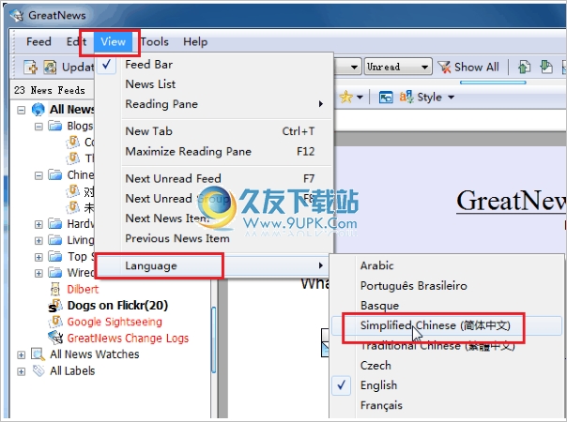Viewport: 567px width, 422px height.
Task: Click Show All button
Action: pyautogui.click(x=468, y=67)
